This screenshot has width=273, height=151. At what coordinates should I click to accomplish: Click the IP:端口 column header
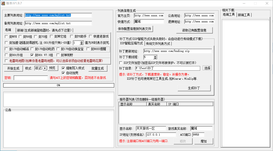190,104
